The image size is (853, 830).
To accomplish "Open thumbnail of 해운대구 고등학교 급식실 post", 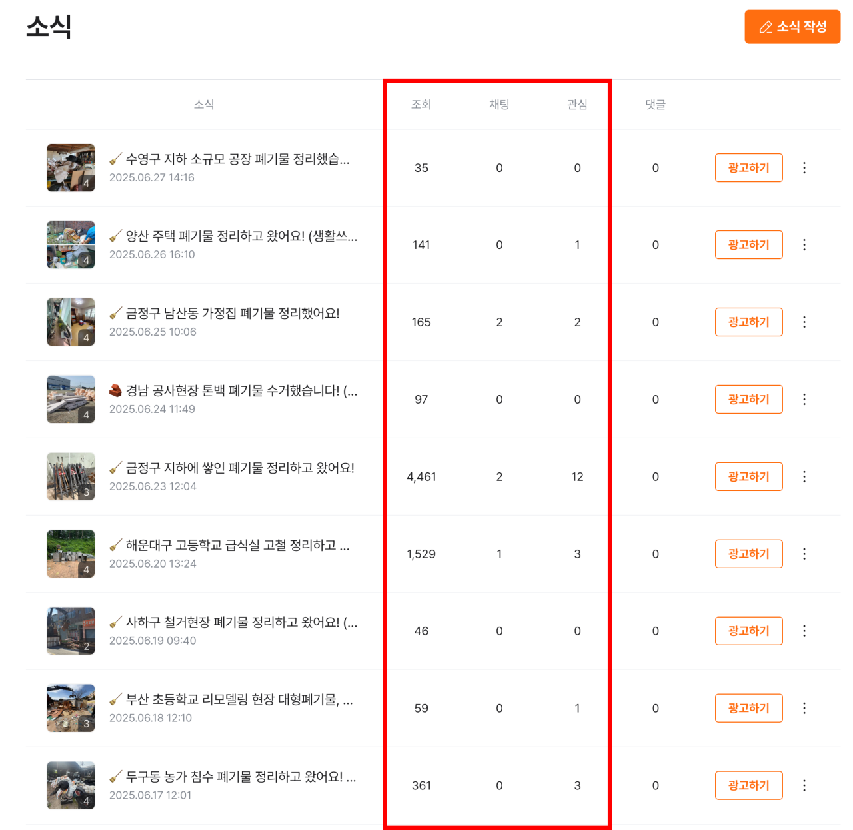I will click(71, 554).
